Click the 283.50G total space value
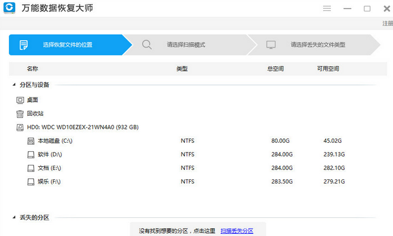The height and width of the screenshot is (236, 393). (x=282, y=181)
